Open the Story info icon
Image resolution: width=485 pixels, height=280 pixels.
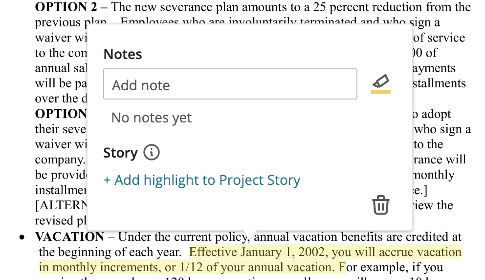tap(151, 153)
